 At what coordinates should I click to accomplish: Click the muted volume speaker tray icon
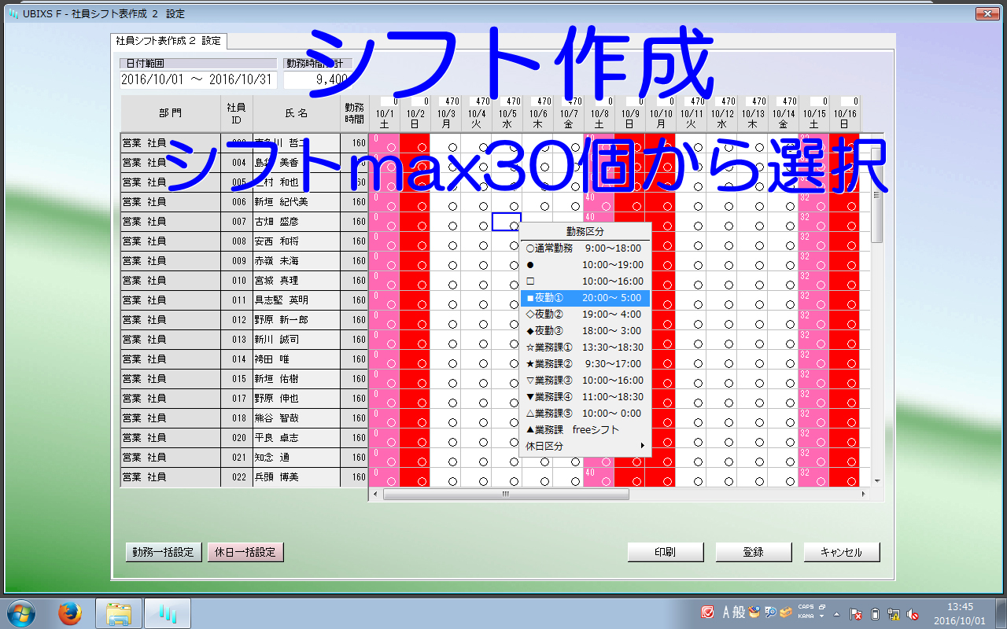913,614
